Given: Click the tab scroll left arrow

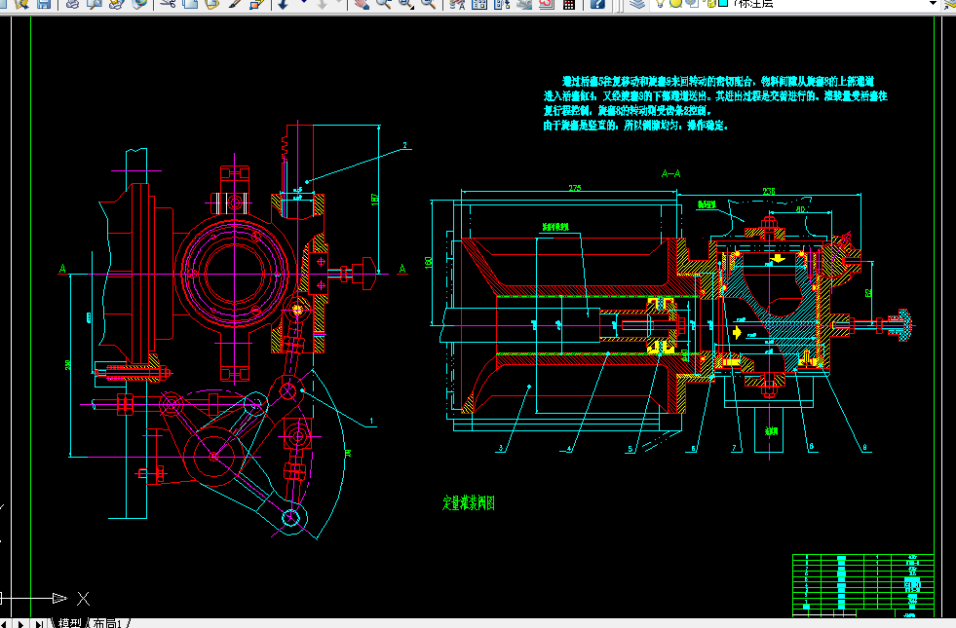Looking at the screenshot, I should (5, 624).
